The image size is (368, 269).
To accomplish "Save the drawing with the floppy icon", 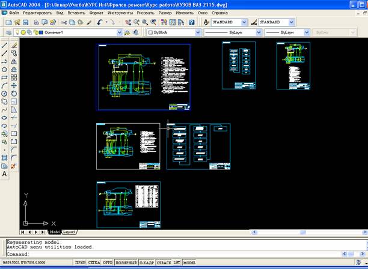I will [x=25, y=22].
